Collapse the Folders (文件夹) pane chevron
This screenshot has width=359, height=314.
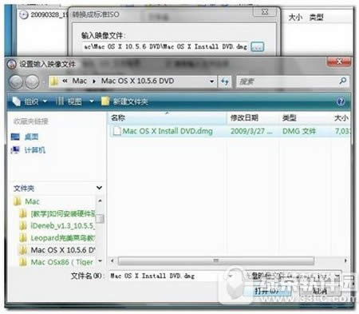coord(99,188)
